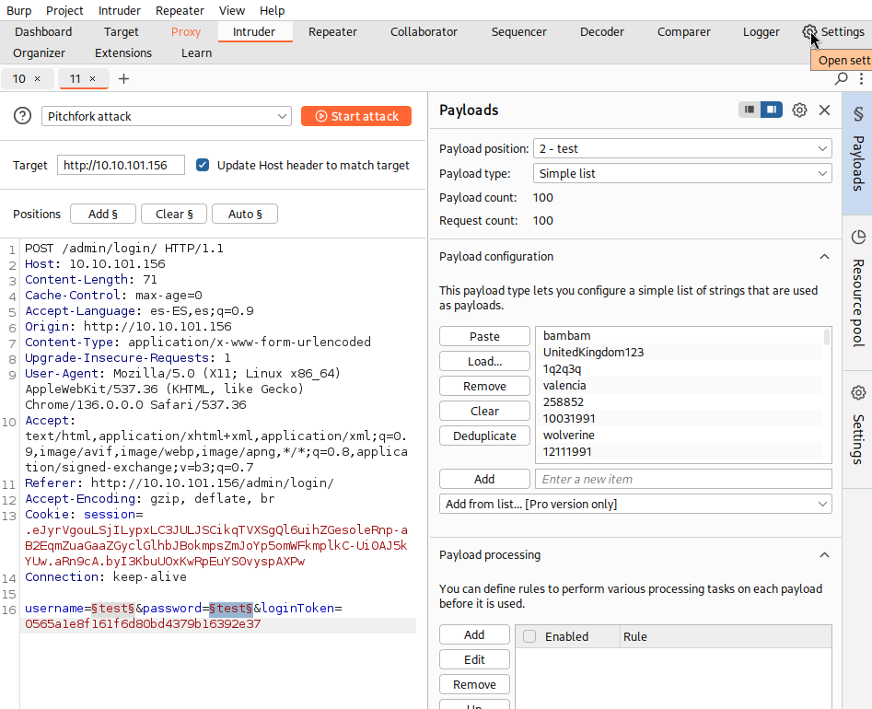872x709 pixels.
Task: Click the Enter a new item field
Action: tap(683, 479)
